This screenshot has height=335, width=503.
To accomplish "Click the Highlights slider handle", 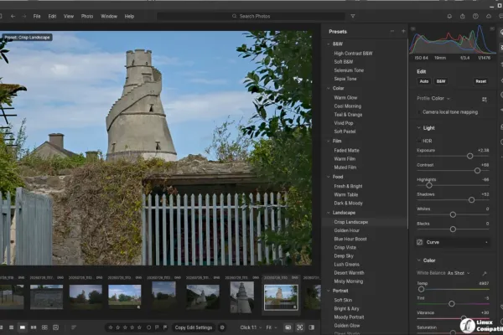I will (x=429, y=185).
